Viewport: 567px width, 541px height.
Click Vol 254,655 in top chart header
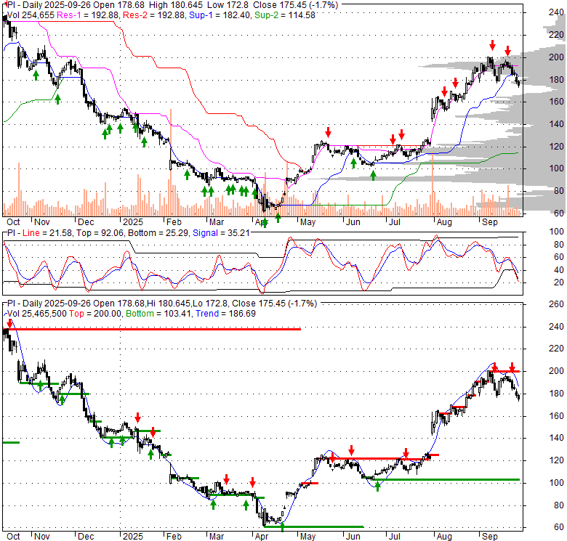coord(31,15)
